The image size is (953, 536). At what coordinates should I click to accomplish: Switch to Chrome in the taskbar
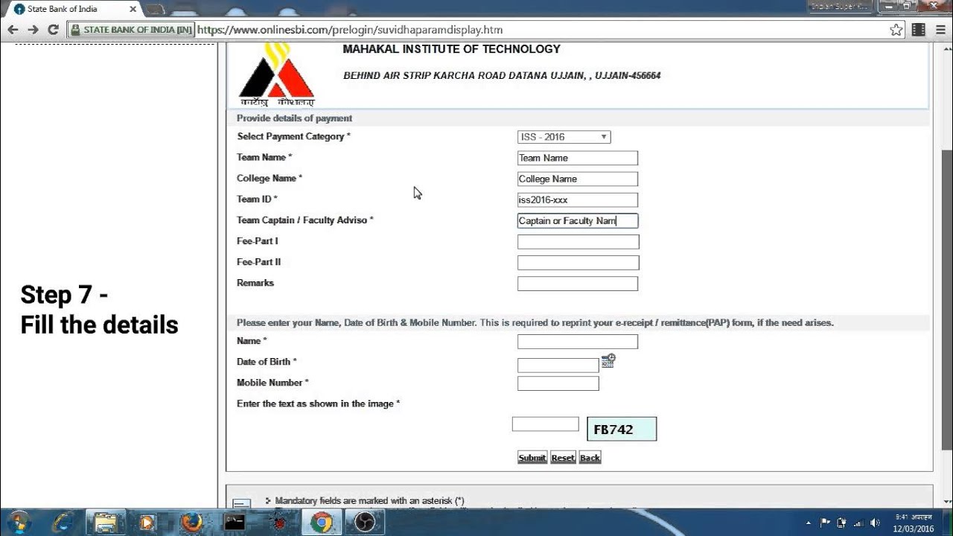click(322, 522)
